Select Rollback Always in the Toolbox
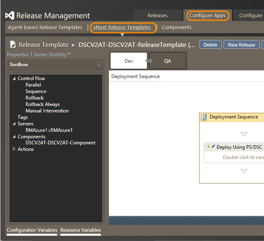 pos(43,104)
